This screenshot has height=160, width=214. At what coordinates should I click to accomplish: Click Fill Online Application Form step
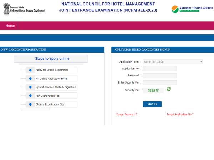click(51, 79)
